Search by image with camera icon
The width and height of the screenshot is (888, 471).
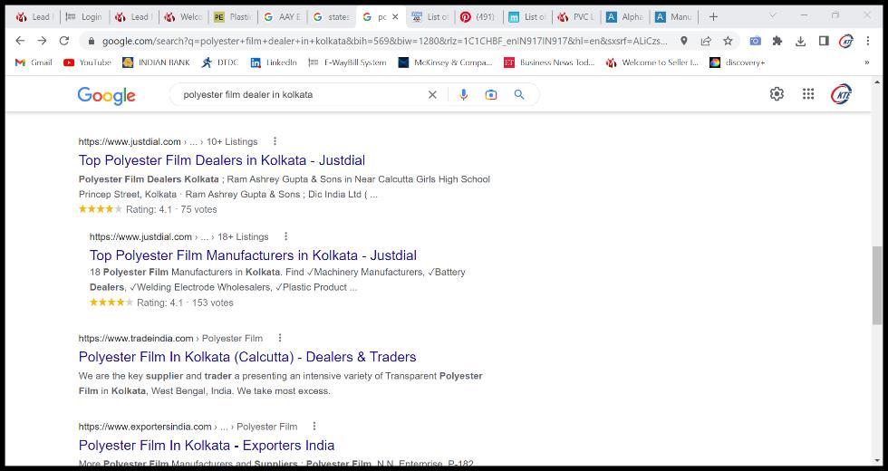tap(491, 94)
